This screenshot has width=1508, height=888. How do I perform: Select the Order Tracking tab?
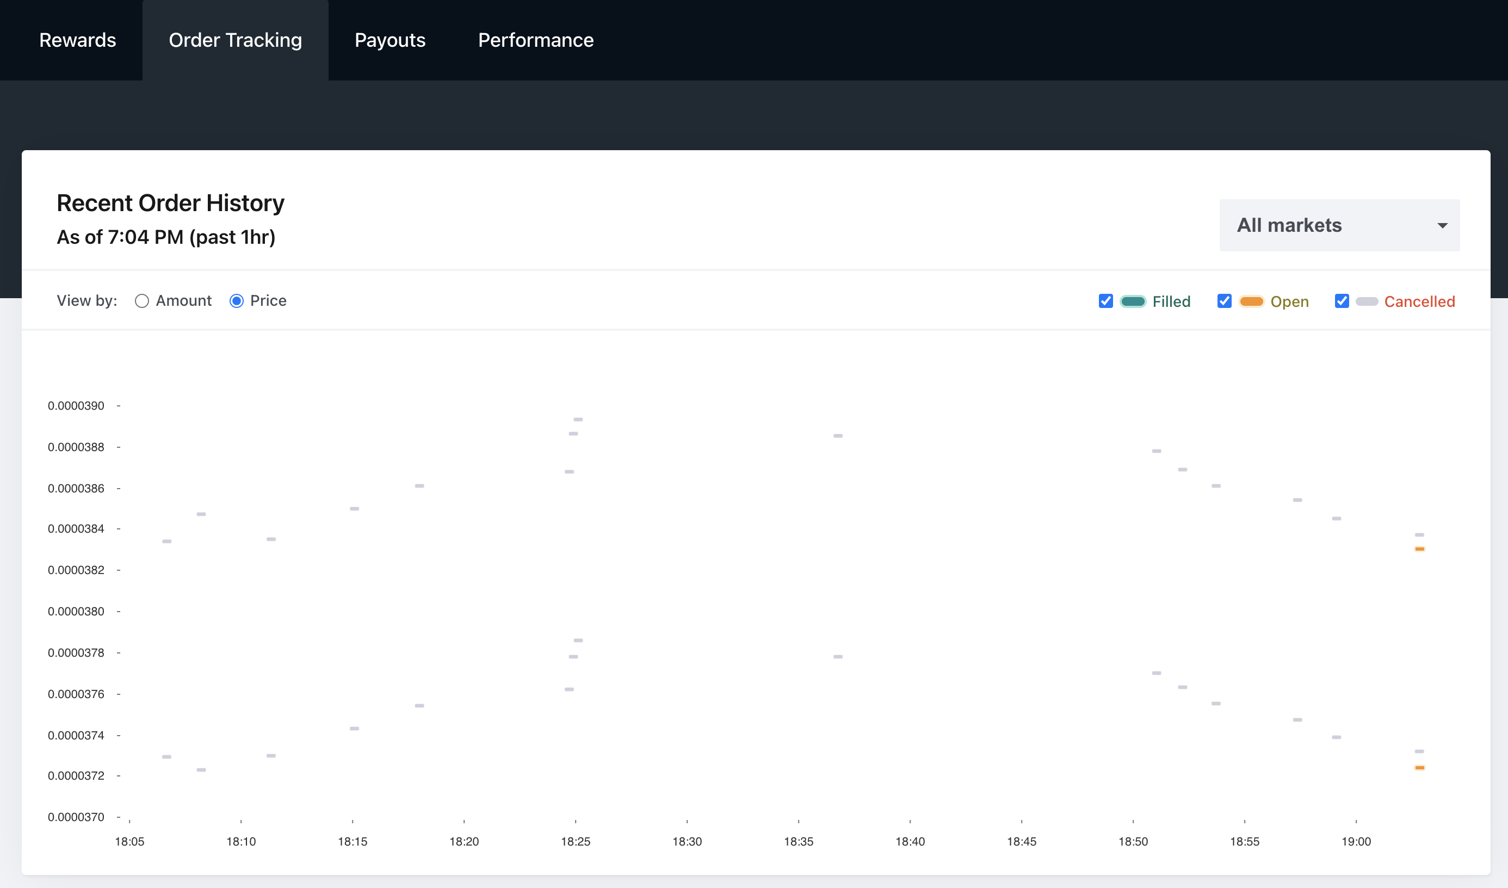pyautogui.click(x=235, y=40)
